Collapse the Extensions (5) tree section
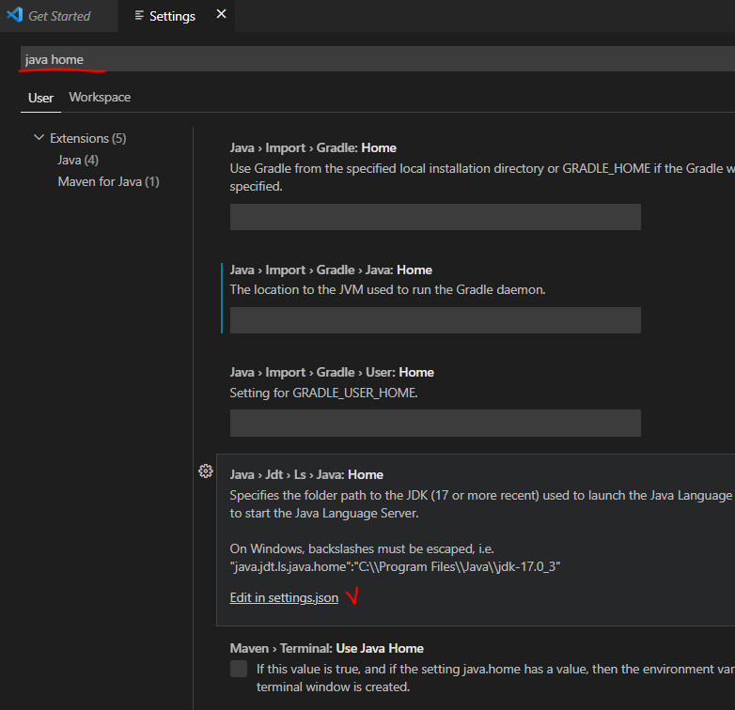Screen dimensions: 735x710 pos(39,138)
